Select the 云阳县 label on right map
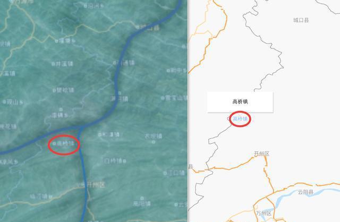The image size is (340, 222). pyautogui.click(x=305, y=192)
